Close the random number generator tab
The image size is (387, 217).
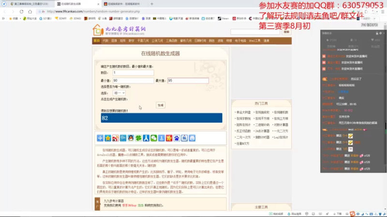(x=98, y=4)
